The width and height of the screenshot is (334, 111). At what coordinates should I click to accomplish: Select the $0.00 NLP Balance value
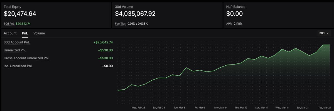235,14
